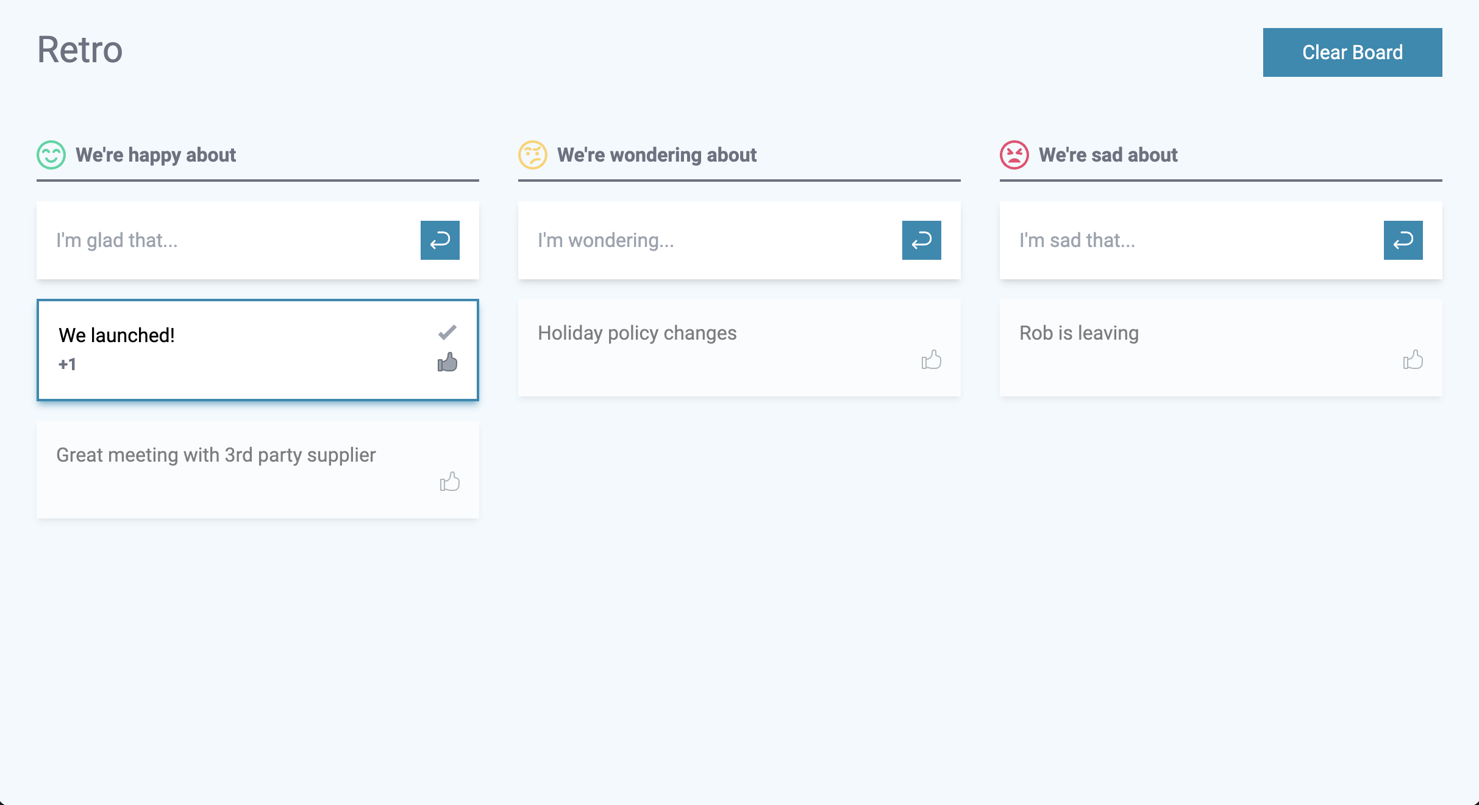Select the "Holiday policy changes" card

(x=637, y=333)
